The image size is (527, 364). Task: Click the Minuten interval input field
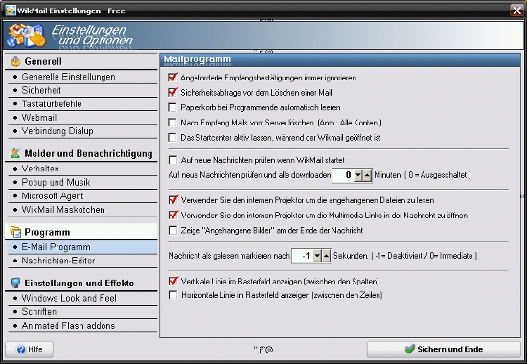tap(343, 175)
